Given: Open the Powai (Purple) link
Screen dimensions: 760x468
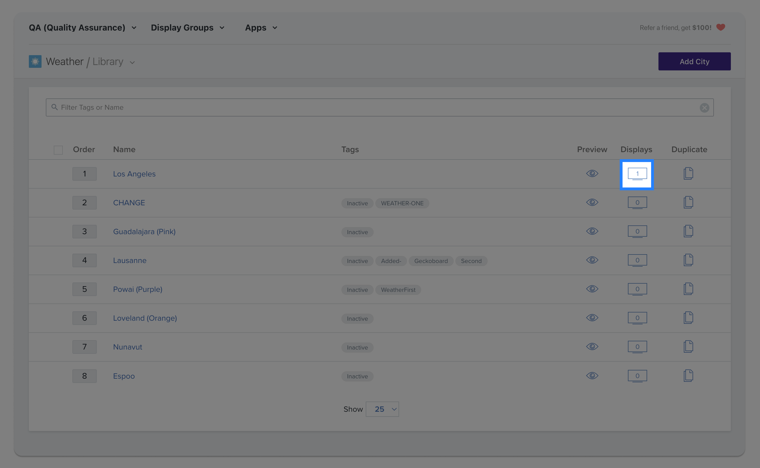Looking at the screenshot, I should click(x=137, y=289).
